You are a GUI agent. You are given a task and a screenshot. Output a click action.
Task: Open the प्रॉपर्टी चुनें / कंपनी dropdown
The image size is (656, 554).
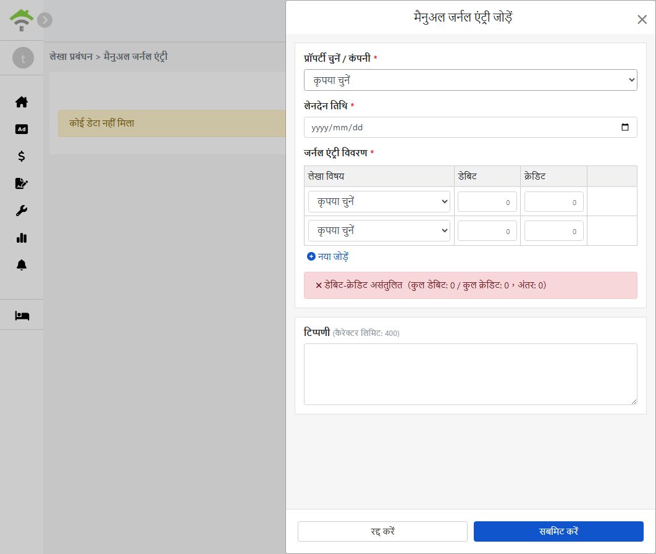(x=470, y=80)
